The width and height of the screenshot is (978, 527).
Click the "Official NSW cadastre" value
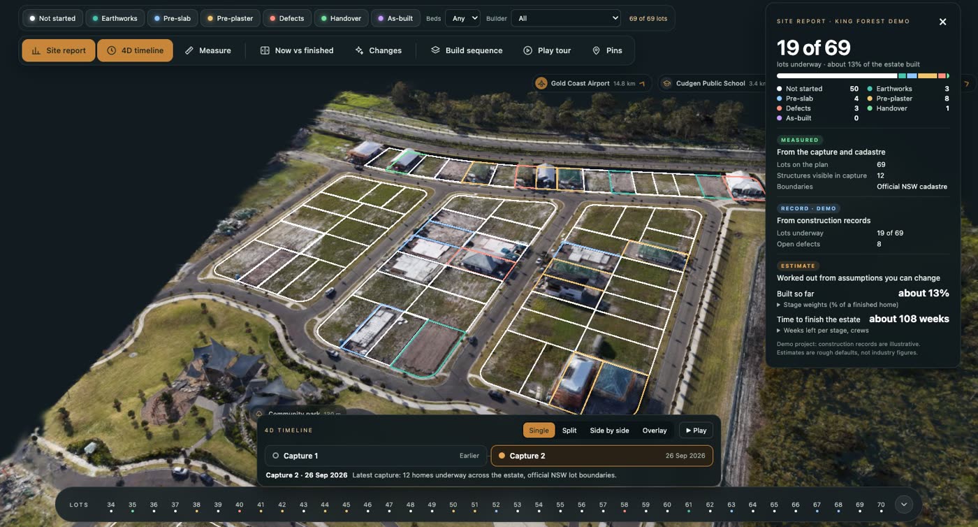tap(912, 187)
